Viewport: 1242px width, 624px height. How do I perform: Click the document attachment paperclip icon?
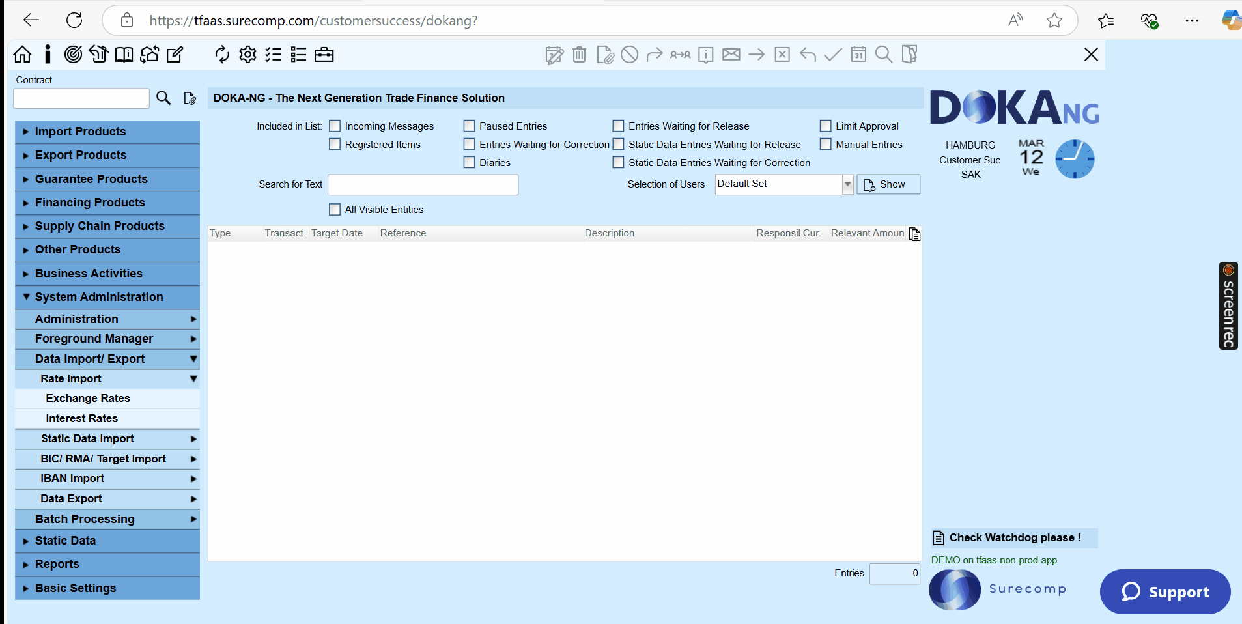point(605,55)
